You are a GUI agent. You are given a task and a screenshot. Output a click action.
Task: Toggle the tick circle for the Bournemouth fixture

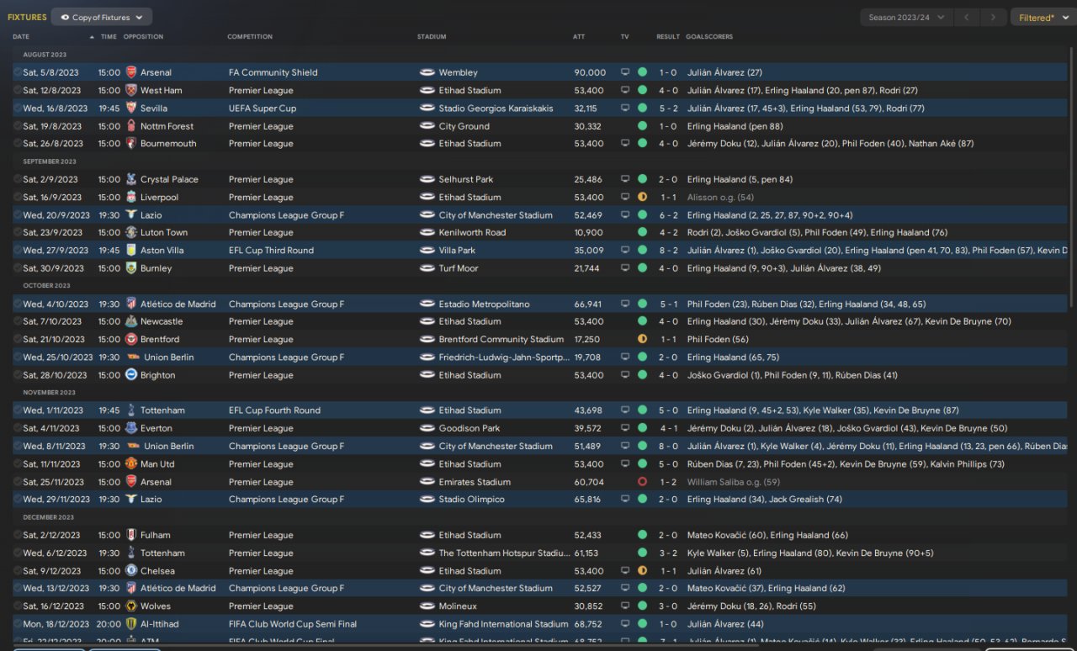point(18,144)
